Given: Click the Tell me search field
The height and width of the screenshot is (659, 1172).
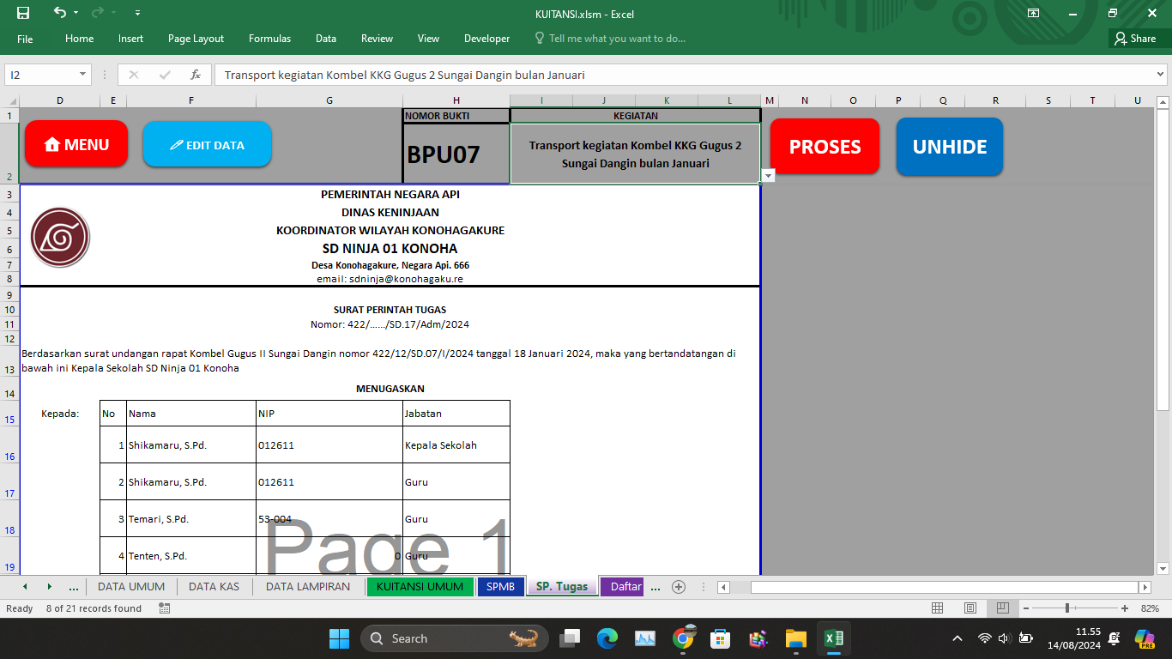Looking at the screenshot, I should pos(617,39).
